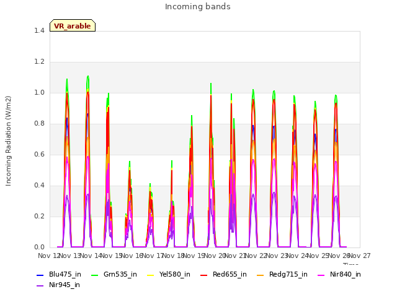Click the Incoming Radiation (W/m2) axis label
This screenshot has width=397, height=297.
pos(8,141)
